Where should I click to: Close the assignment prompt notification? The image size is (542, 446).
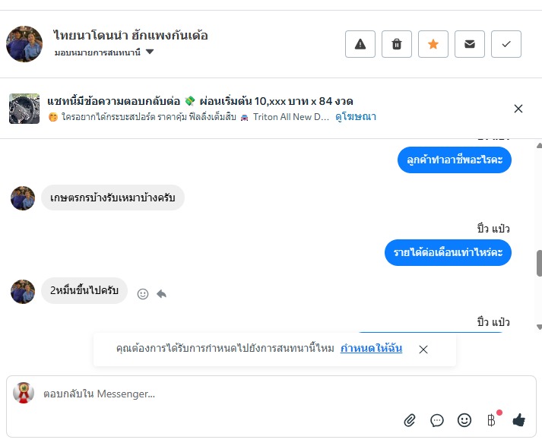click(423, 350)
